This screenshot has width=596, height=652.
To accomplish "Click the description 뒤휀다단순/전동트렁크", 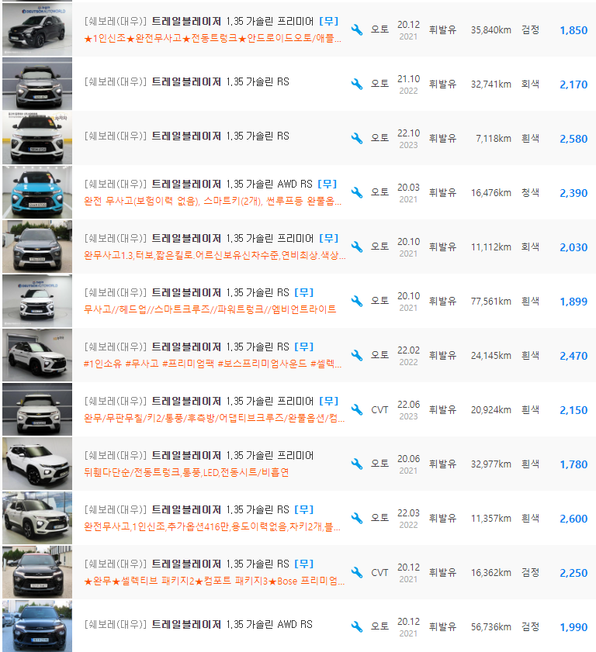I will [x=186, y=472].
